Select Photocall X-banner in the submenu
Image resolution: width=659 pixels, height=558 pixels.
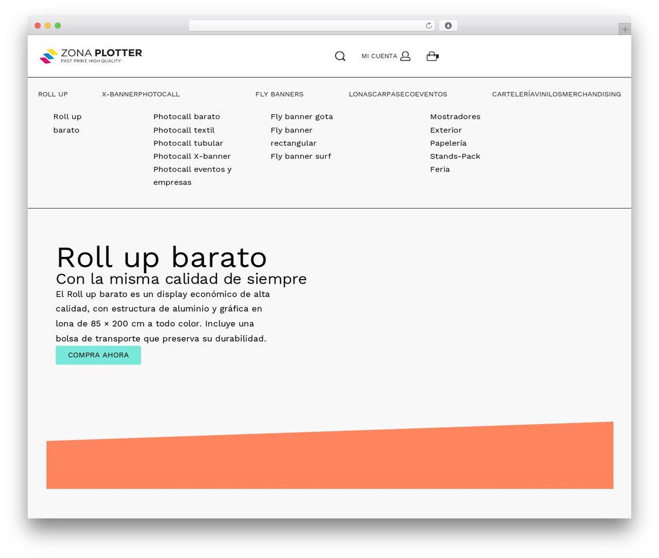point(192,156)
